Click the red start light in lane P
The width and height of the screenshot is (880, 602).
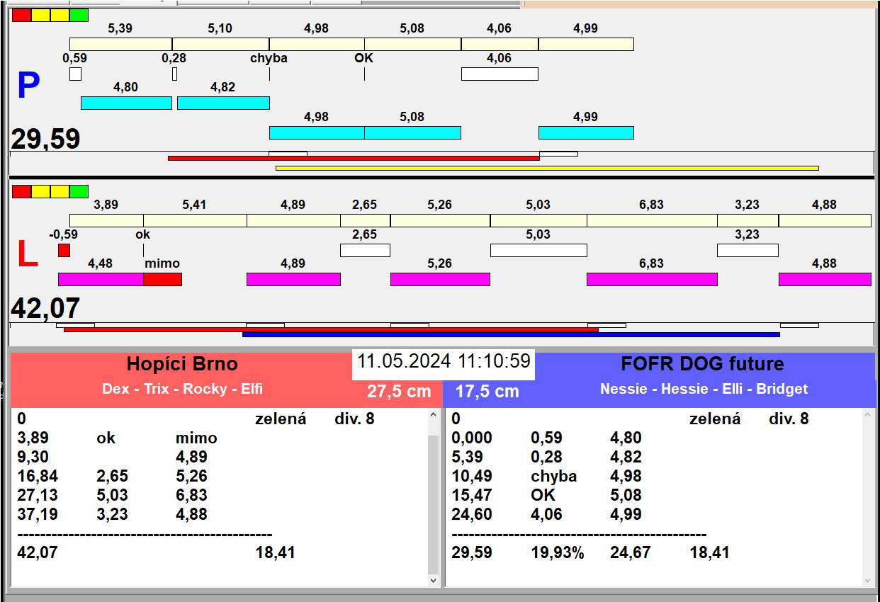tap(22, 15)
